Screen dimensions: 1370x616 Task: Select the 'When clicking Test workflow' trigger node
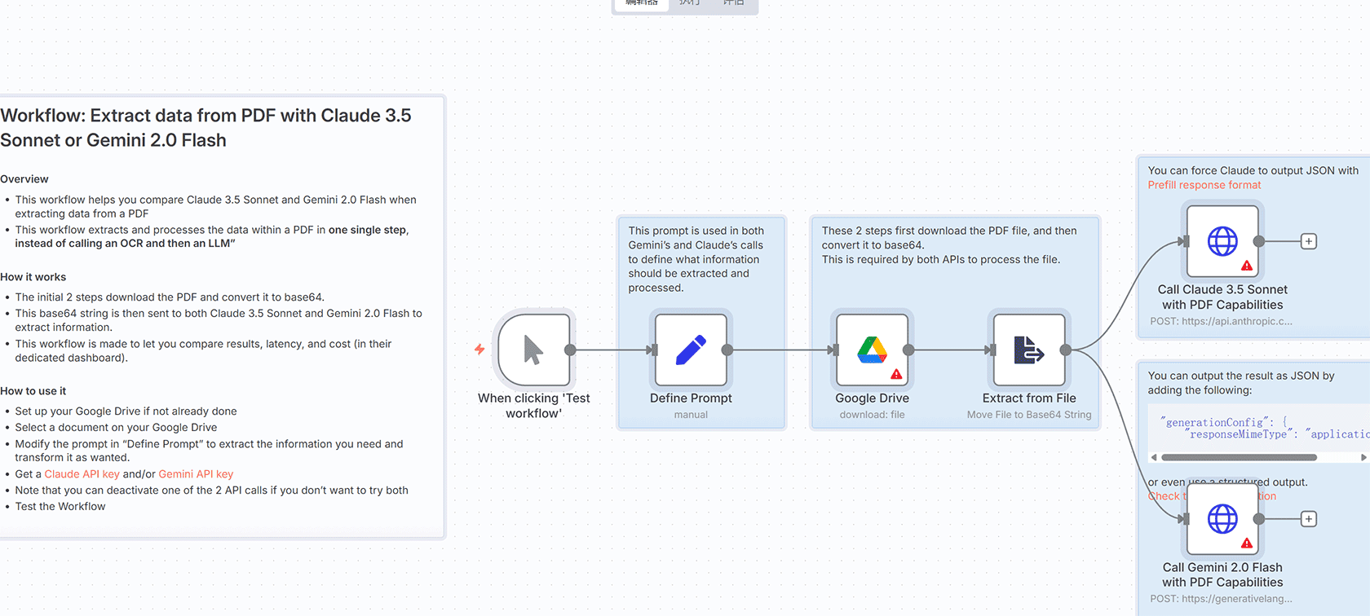pos(534,350)
